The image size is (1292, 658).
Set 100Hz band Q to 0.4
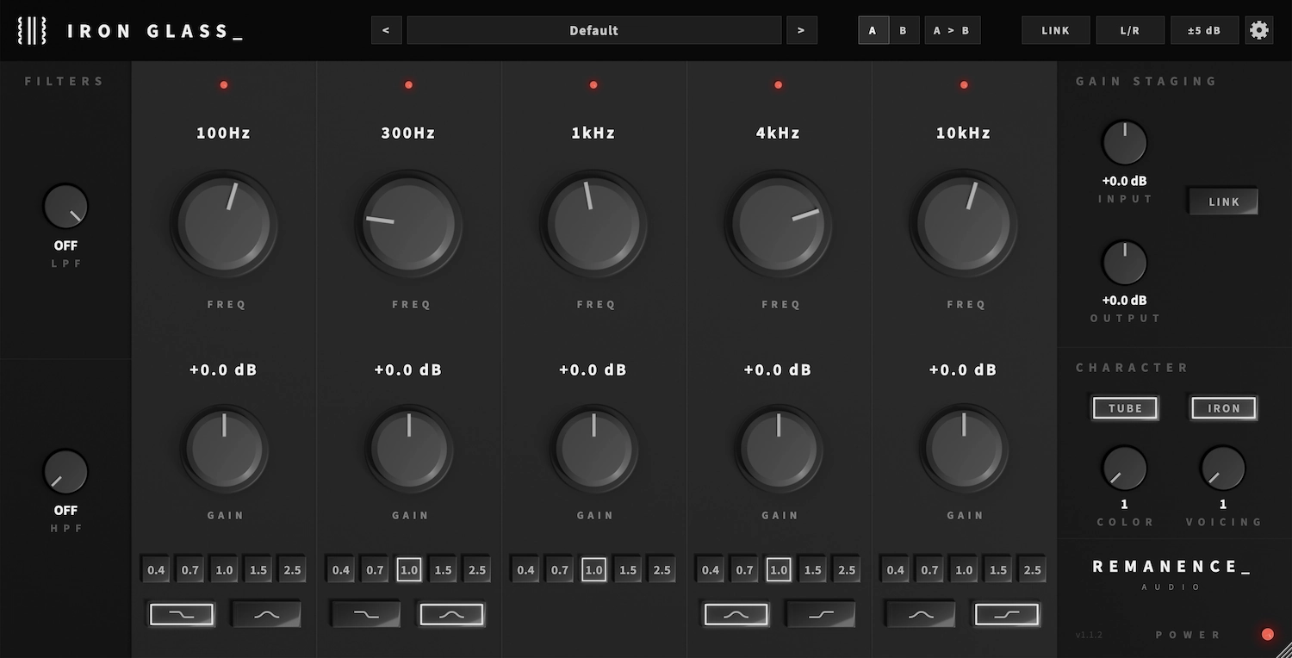pos(156,570)
